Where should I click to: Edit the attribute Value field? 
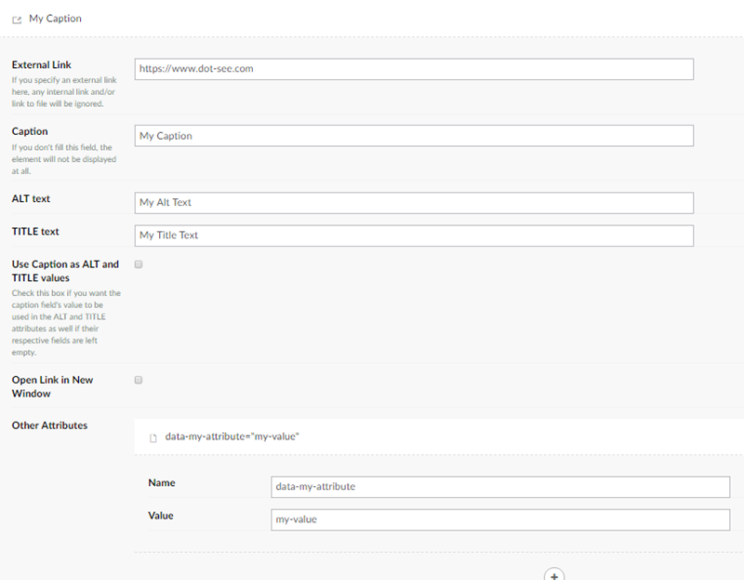point(500,519)
